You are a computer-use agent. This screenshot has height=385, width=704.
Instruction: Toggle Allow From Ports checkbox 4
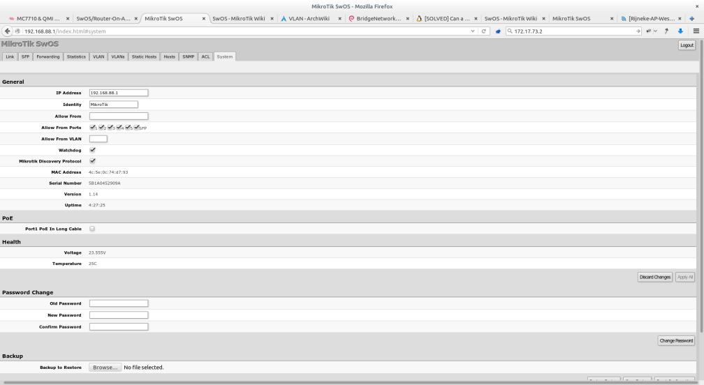point(119,128)
